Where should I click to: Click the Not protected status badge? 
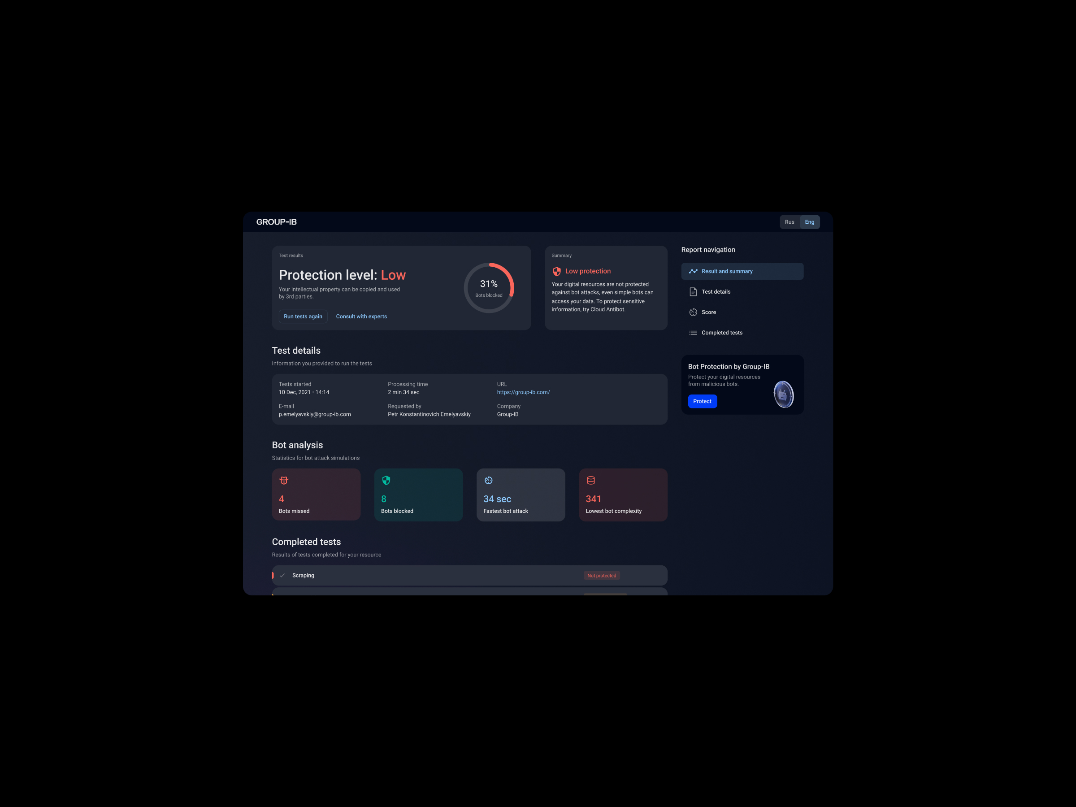[x=601, y=576]
